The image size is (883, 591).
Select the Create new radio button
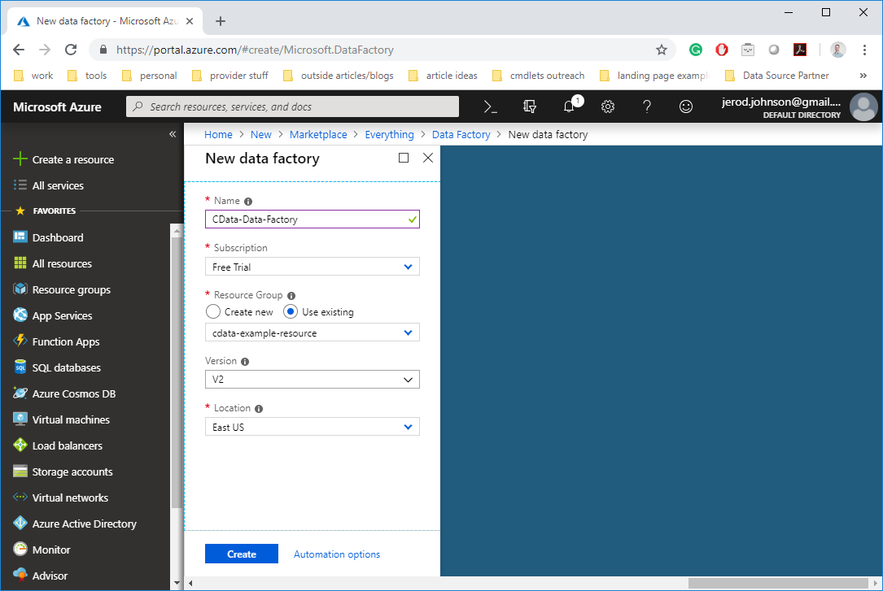213,311
